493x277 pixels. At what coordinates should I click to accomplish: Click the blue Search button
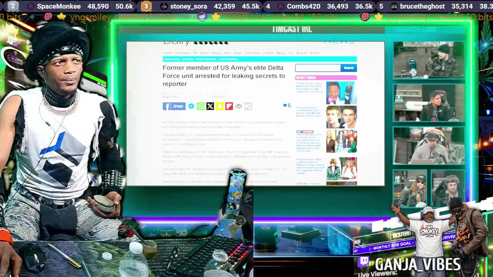pos(349,68)
